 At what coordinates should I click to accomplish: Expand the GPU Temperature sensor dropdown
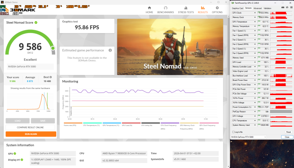click(x=255, y=22)
